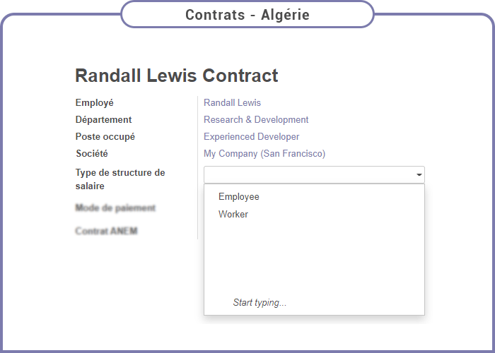Click the Contrats - Algérie header label

[248, 15]
